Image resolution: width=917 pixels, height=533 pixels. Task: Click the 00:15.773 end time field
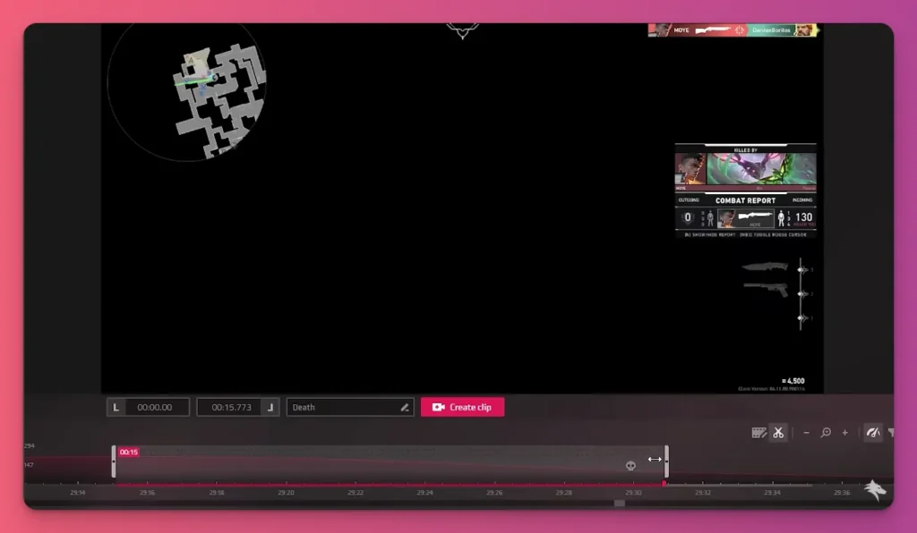[231, 407]
